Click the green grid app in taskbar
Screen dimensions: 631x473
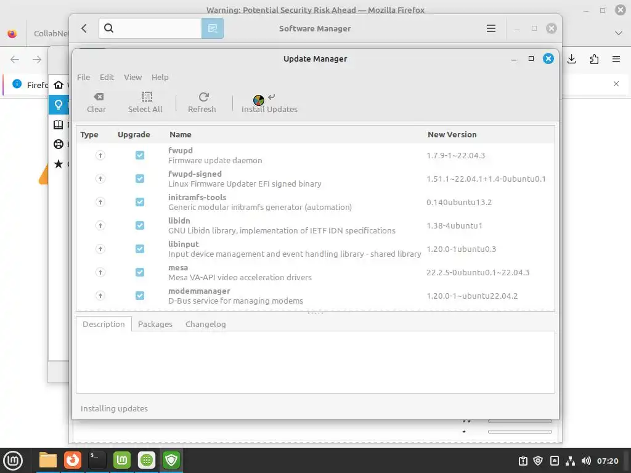pyautogui.click(x=147, y=460)
